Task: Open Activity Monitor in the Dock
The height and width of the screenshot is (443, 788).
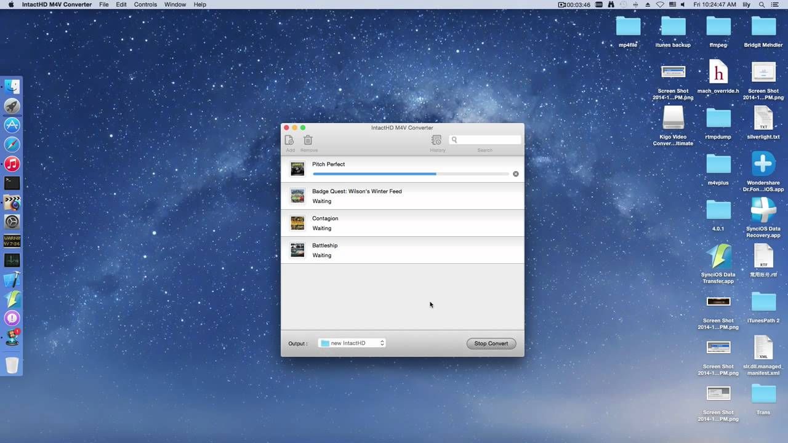Action: coord(12,260)
